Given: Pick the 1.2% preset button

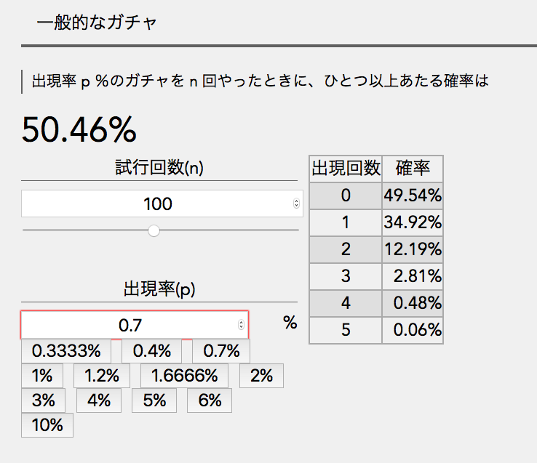Looking at the screenshot, I should pos(102,376).
